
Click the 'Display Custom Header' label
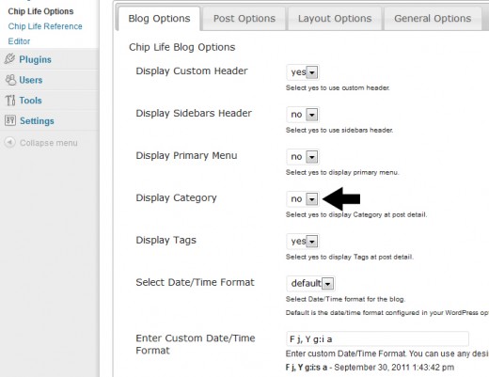(x=192, y=71)
